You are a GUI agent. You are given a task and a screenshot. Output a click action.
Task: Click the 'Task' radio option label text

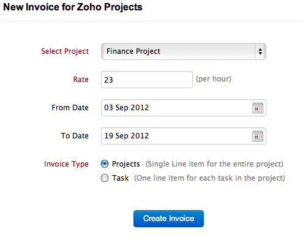click(x=120, y=178)
